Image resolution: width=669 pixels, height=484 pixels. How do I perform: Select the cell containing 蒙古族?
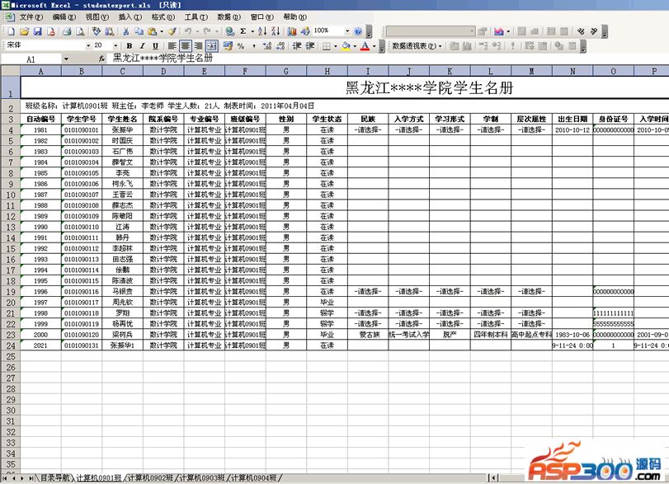(x=368, y=335)
